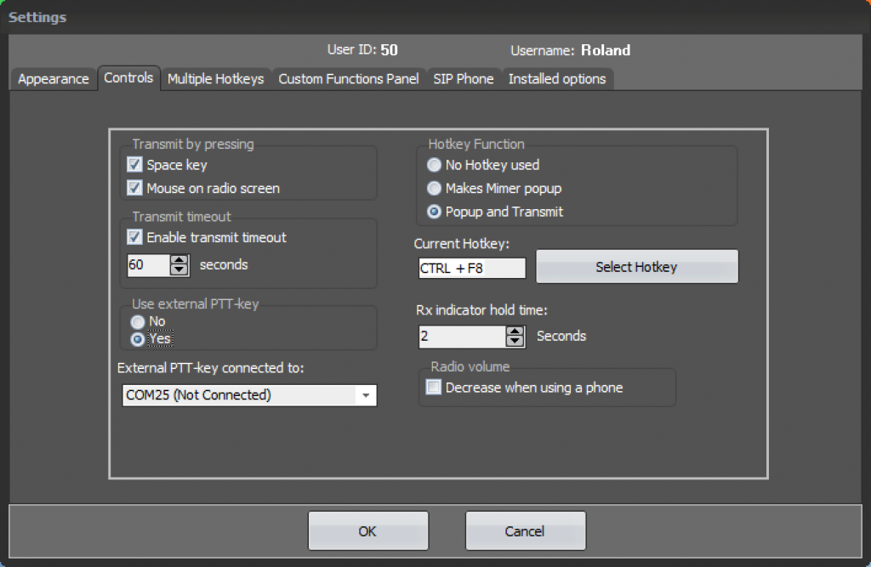Increase transmit timeout seconds
871x567 pixels.
tap(178, 261)
